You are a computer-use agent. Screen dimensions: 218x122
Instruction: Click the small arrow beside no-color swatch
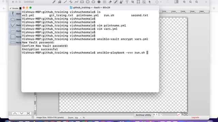click(183, 114)
